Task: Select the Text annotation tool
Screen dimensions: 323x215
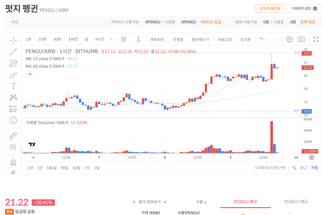Action: tap(13, 86)
